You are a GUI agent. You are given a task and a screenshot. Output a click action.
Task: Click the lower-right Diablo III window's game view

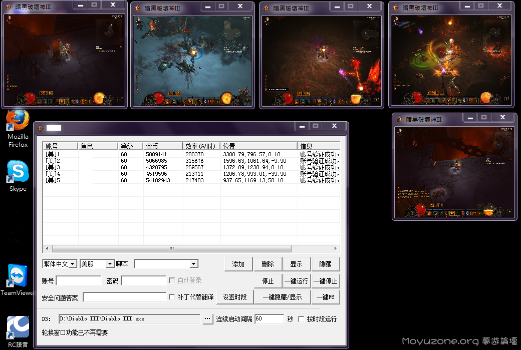(454, 172)
